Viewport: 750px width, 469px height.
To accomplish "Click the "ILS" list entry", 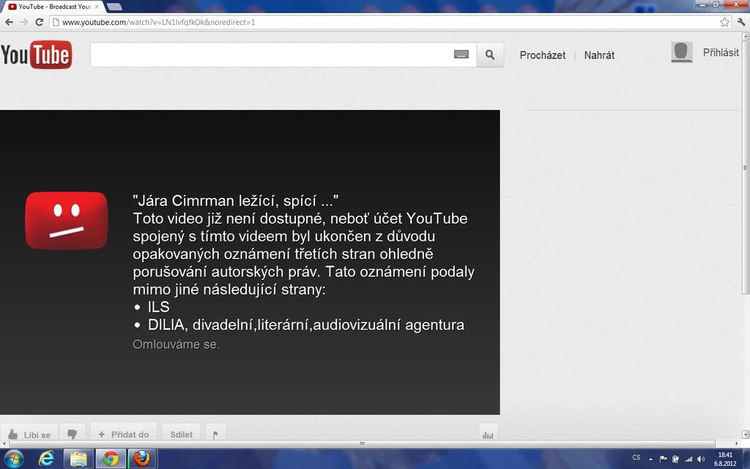I will click(x=159, y=307).
